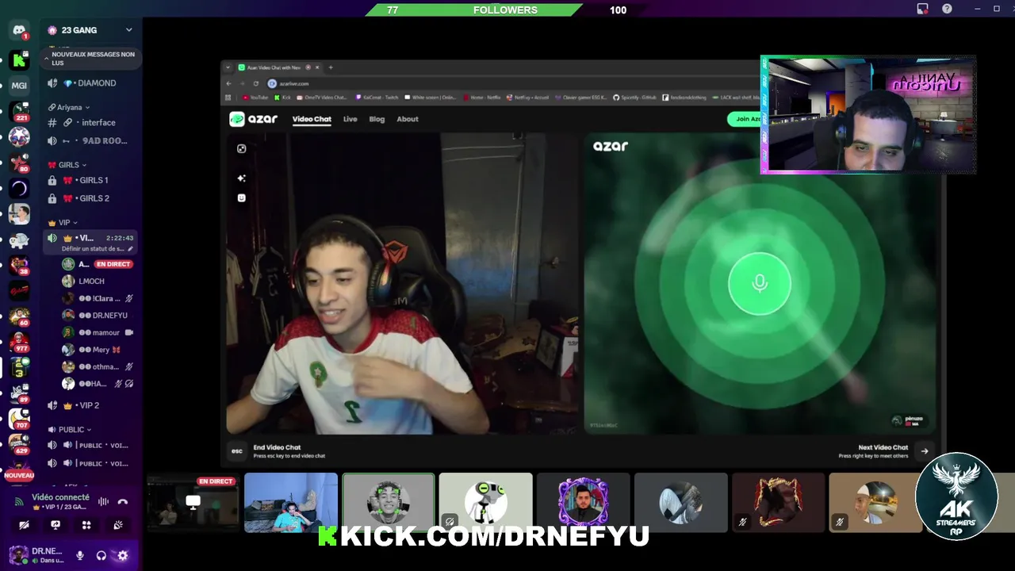Open Vidéo connecté connection details
1015x571 pixels.
[60, 497]
